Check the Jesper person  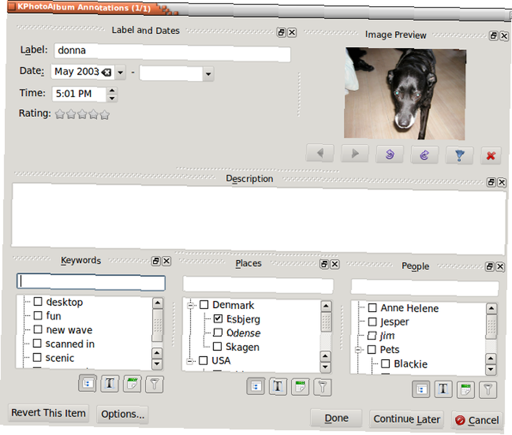point(372,322)
